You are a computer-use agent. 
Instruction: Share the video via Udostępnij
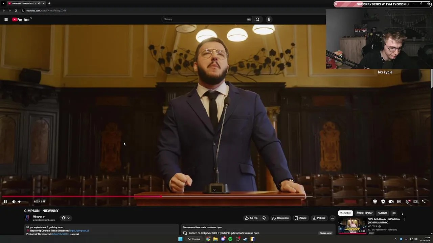click(x=280, y=218)
